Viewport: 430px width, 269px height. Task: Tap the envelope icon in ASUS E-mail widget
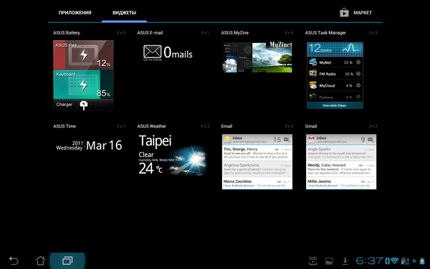tap(152, 52)
